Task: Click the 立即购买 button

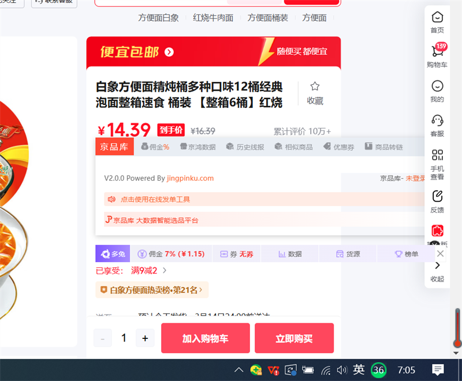Action: pyautogui.click(x=294, y=338)
